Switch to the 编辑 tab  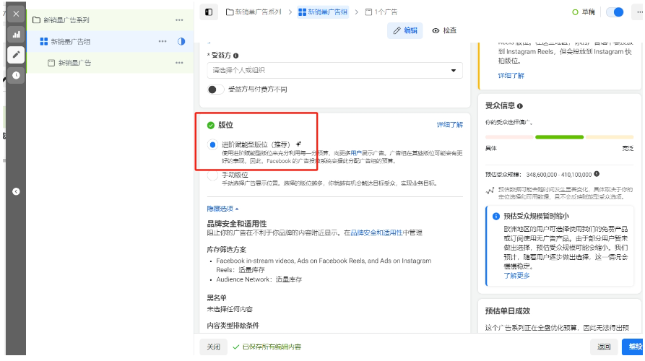click(x=405, y=30)
